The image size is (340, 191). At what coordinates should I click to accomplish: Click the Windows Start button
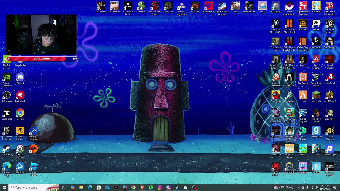pyautogui.click(x=4, y=188)
